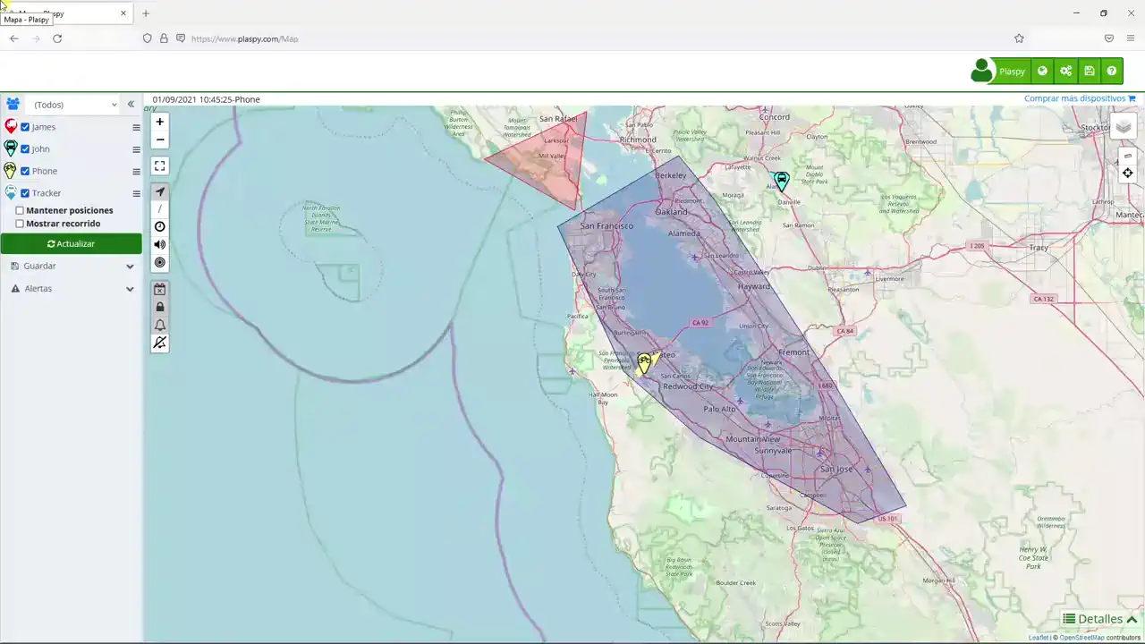
Task: Click the help question mark icon
Action: click(1111, 72)
